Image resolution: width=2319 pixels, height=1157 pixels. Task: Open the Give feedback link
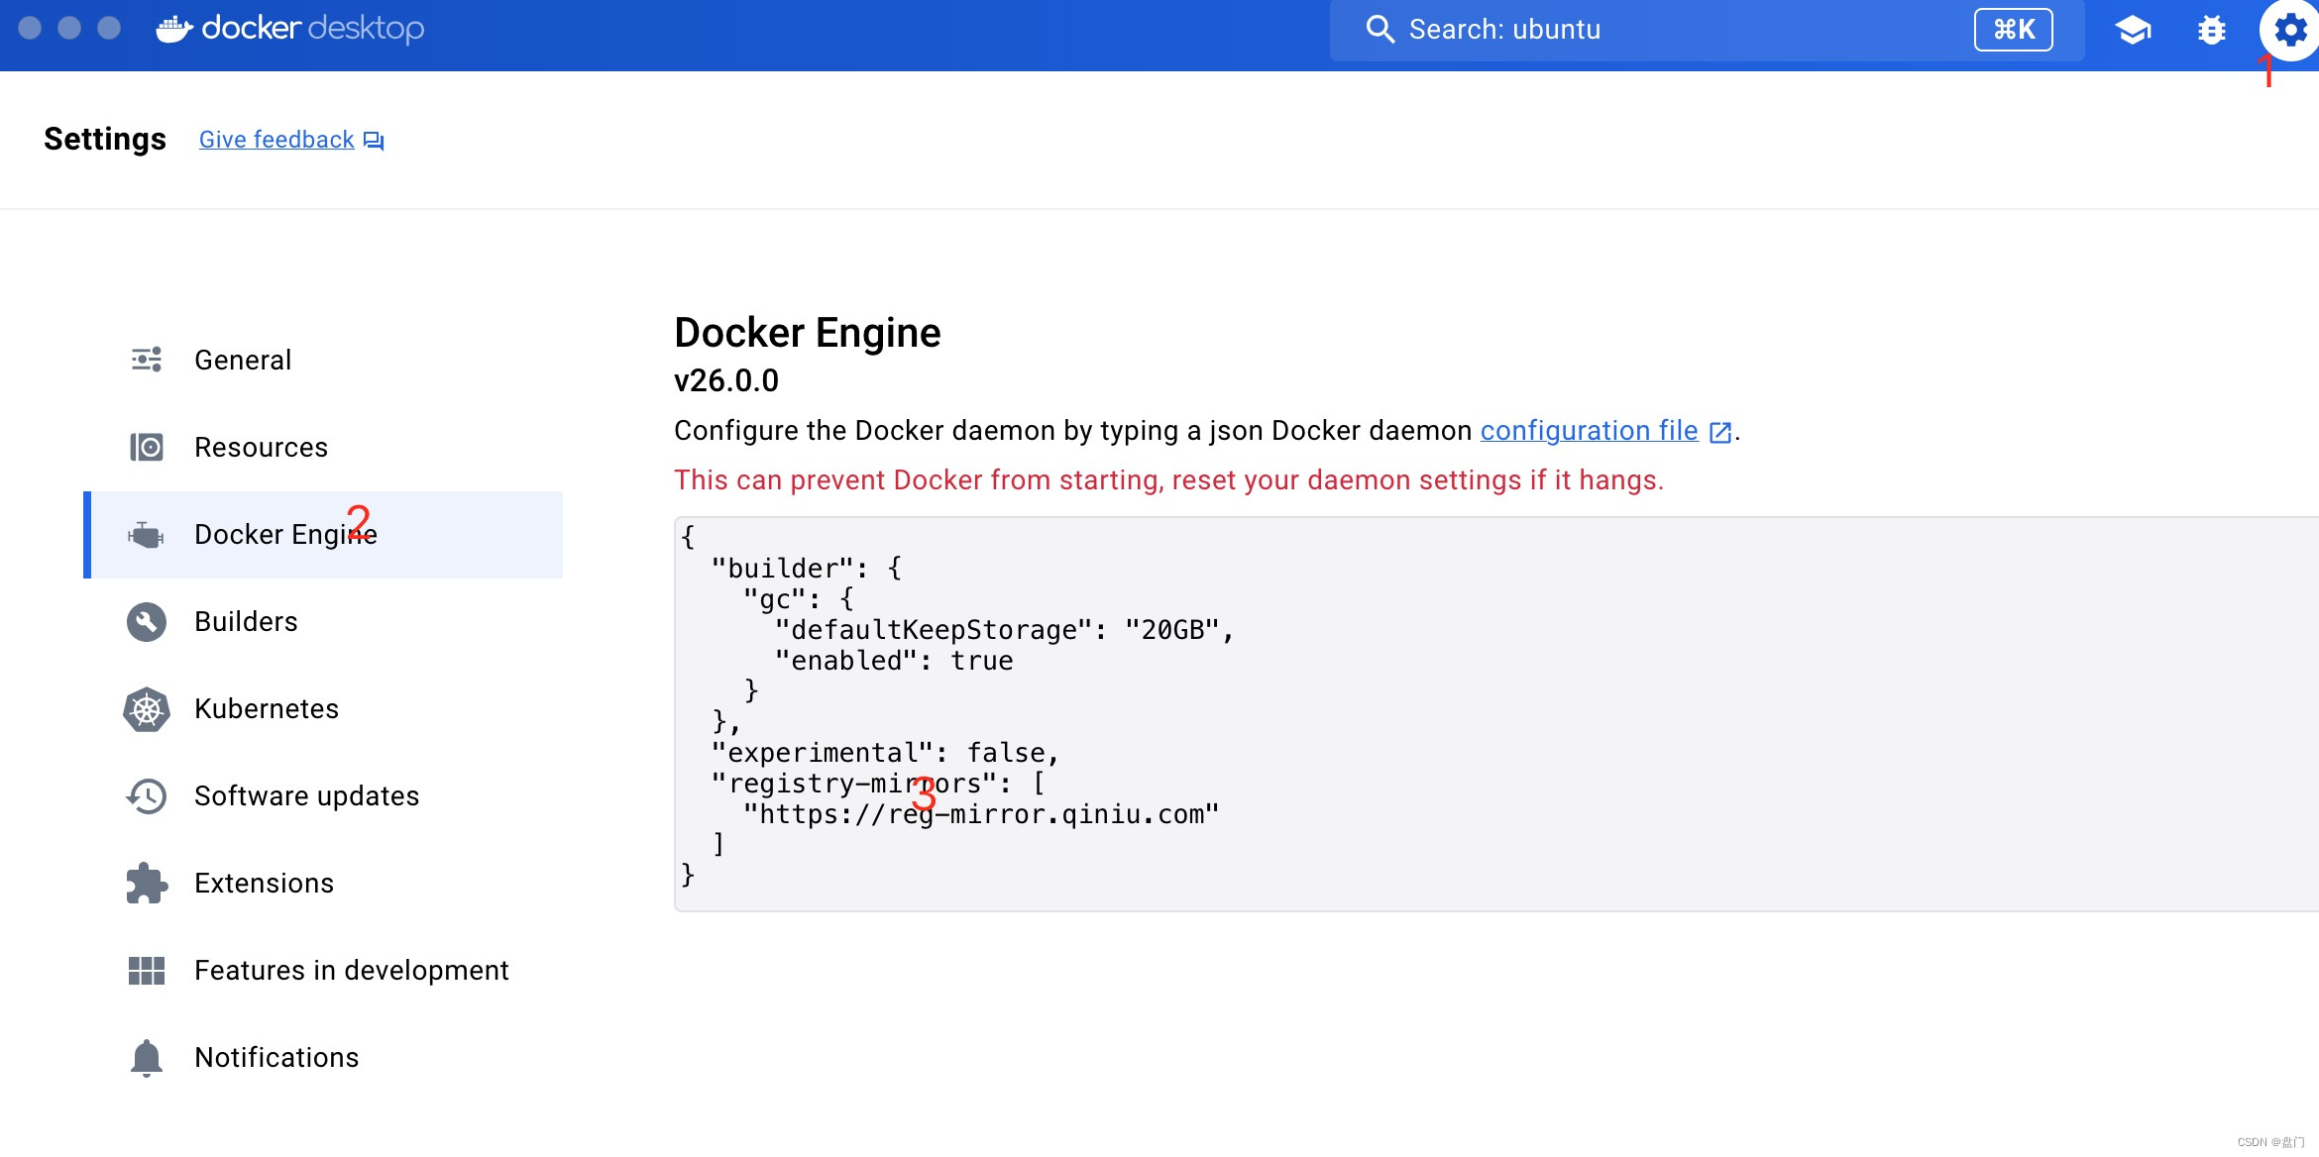tap(276, 140)
